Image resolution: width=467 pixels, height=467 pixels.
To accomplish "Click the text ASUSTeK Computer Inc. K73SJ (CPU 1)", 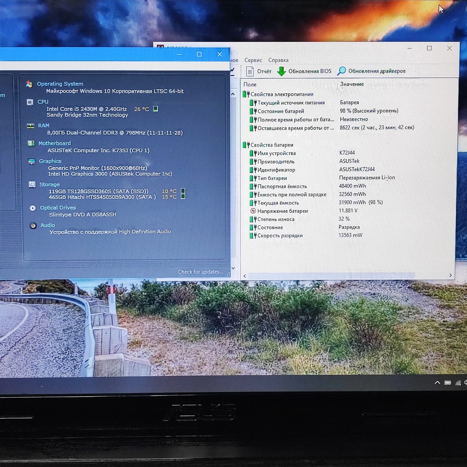I will 99,150.
